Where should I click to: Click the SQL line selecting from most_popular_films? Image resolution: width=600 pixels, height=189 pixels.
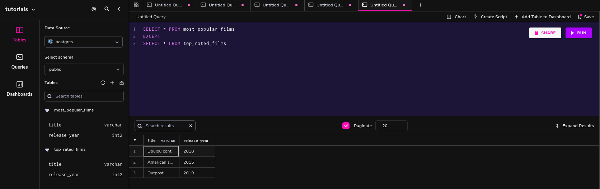pyautogui.click(x=189, y=29)
